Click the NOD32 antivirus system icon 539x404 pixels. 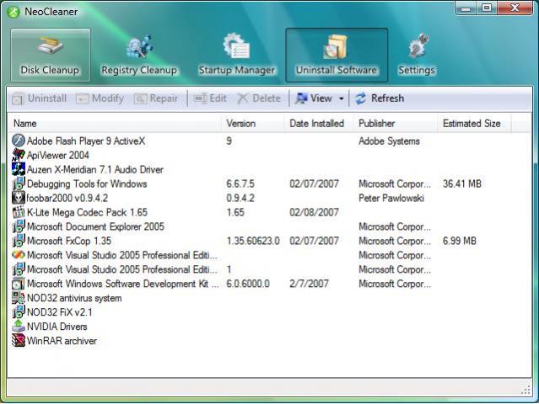tap(19, 298)
